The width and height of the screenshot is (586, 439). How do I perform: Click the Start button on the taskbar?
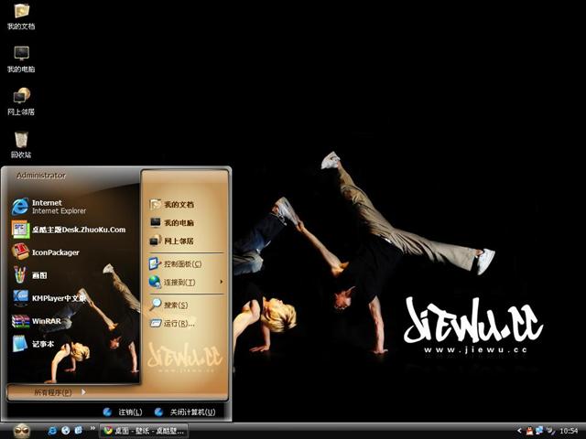coord(22,430)
